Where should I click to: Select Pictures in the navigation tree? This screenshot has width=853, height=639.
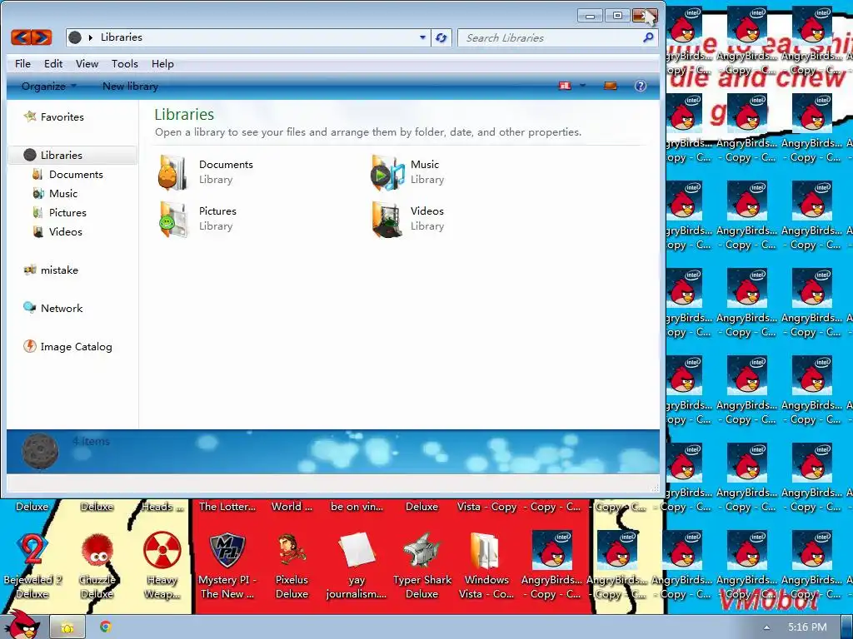coord(67,212)
